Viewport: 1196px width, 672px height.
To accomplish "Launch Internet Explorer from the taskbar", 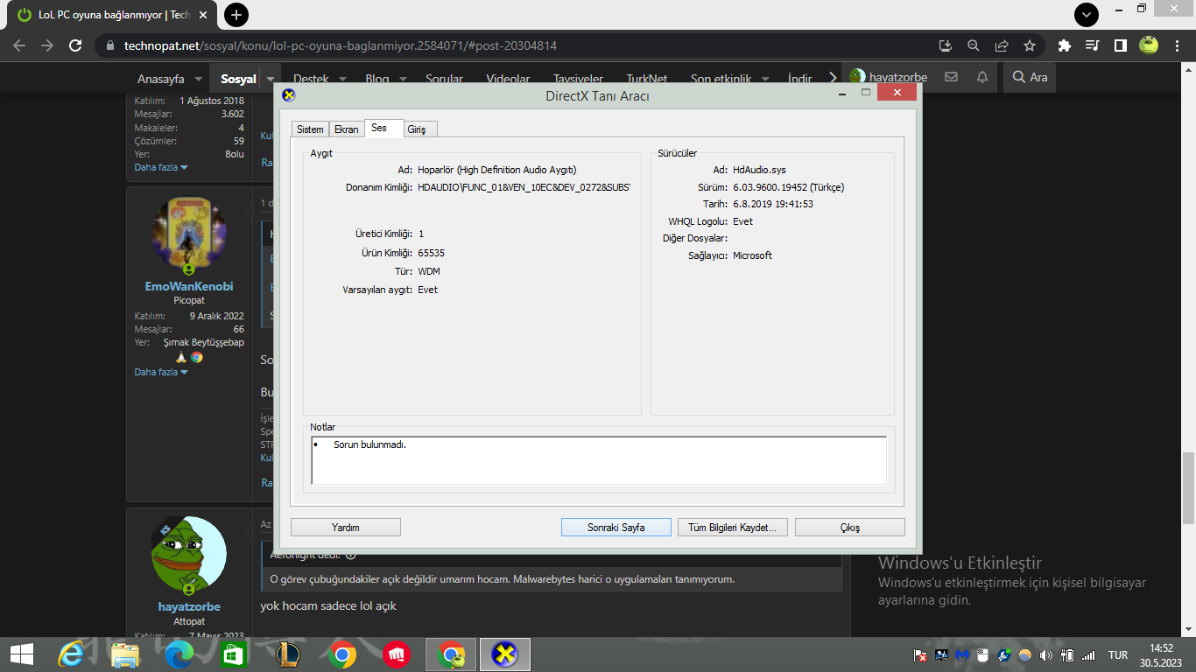I will tap(71, 654).
